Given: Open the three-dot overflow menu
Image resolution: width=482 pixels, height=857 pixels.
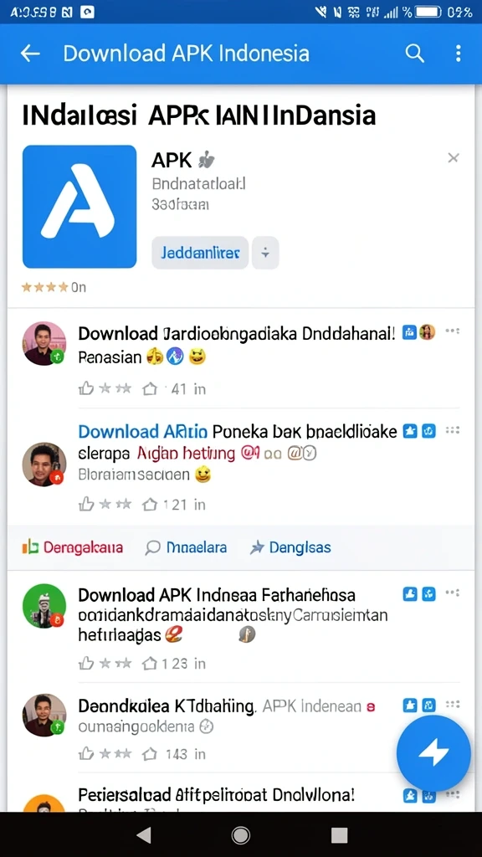Looking at the screenshot, I should pos(458,54).
